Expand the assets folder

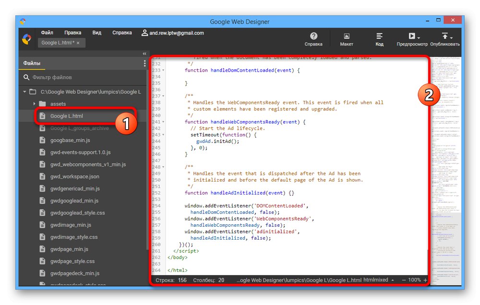coord(34,104)
